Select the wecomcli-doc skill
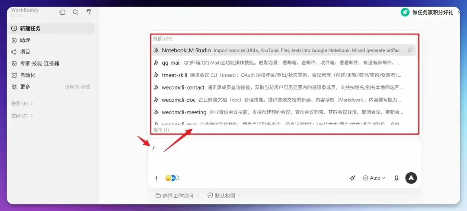Screen dimensions: 467x211 coord(283,100)
